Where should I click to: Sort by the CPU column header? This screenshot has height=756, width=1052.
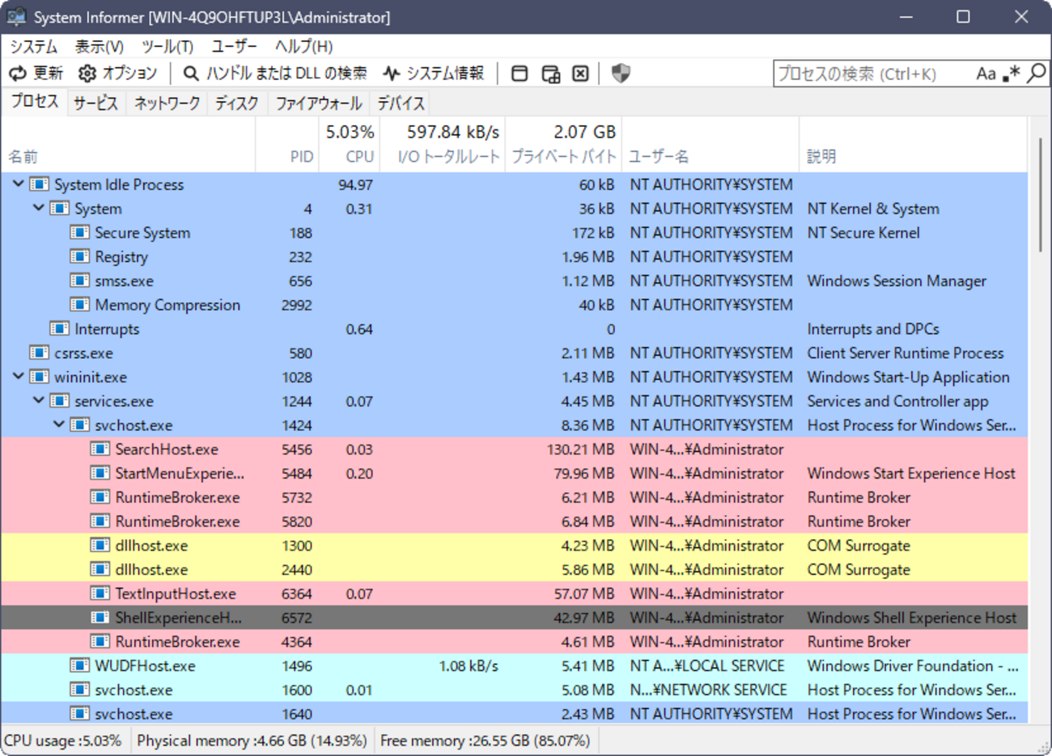(x=349, y=145)
